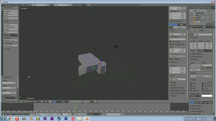Image resolution: width=216 pixels, height=121 pixels.
Task: Click the pivot point selector icon
Action: 47,102
